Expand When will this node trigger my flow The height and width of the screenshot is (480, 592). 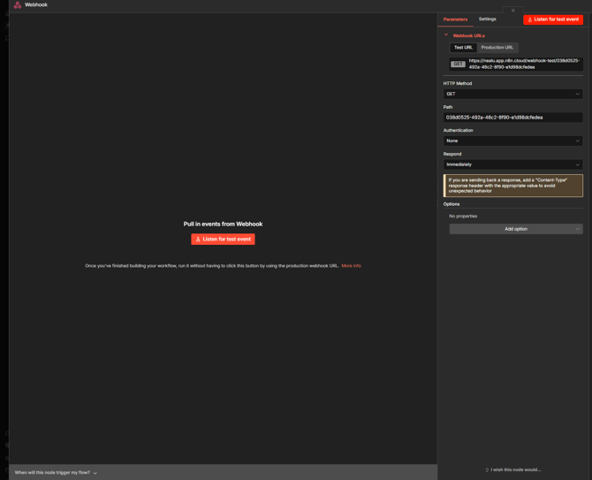[56, 472]
